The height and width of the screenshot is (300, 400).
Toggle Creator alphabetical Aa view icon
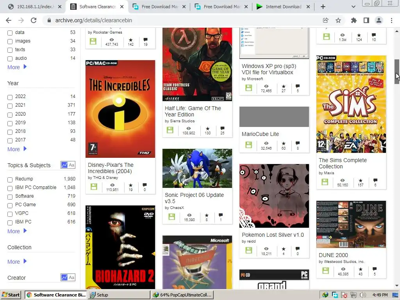[72, 277]
